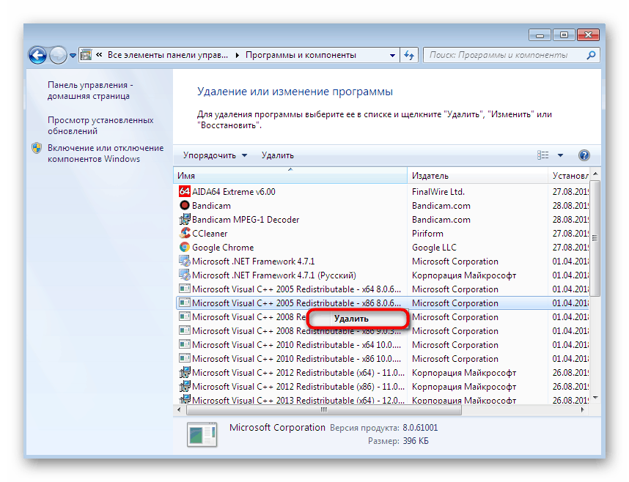Sort by the Установлено column header
The height and width of the screenshot is (482, 629).
[570, 176]
